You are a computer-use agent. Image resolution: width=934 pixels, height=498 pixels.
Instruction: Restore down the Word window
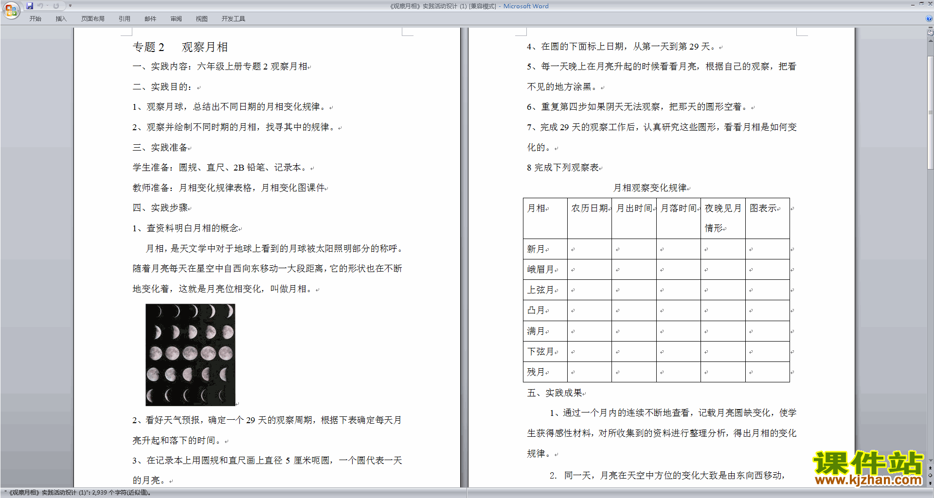pyautogui.click(x=921, y=4)
